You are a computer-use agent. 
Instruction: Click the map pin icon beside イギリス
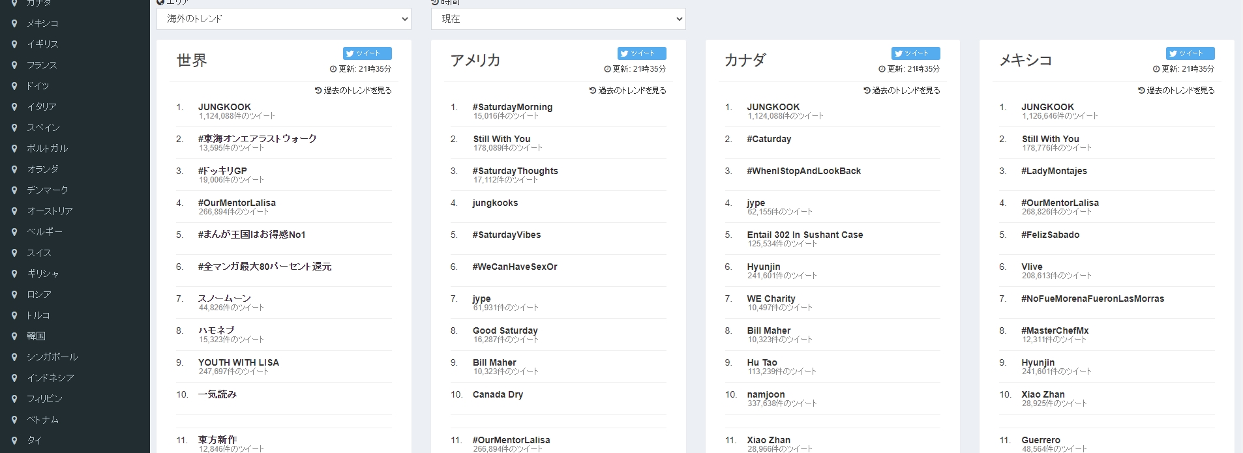[x=14, y=44]
